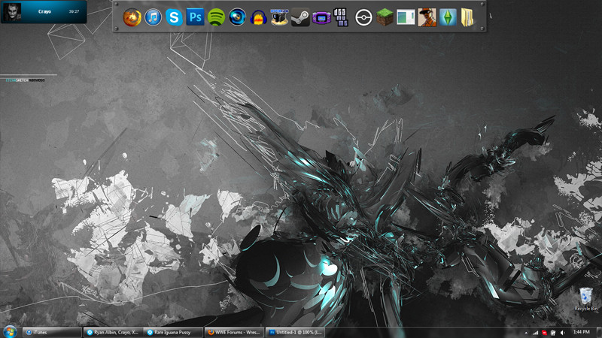The width and height of the screenshot is (602, 338).
Task: Launch Minecraft grass block icon
Action: pyautogui.click(x=385, y=17)
